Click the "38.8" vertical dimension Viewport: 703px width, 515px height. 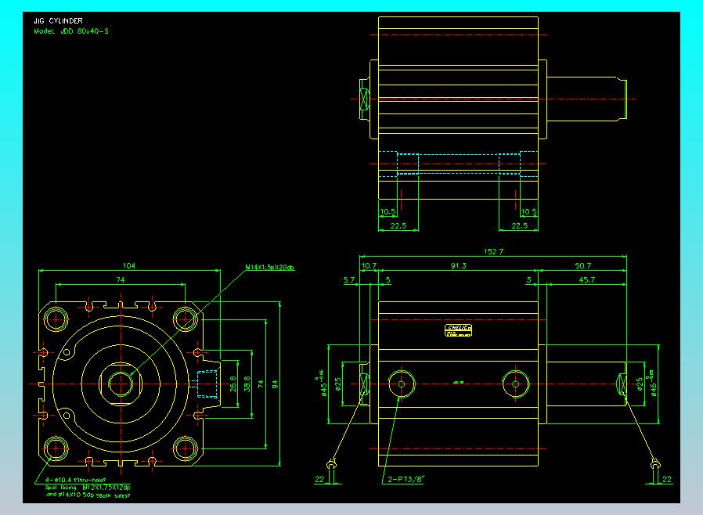point(247,384)
